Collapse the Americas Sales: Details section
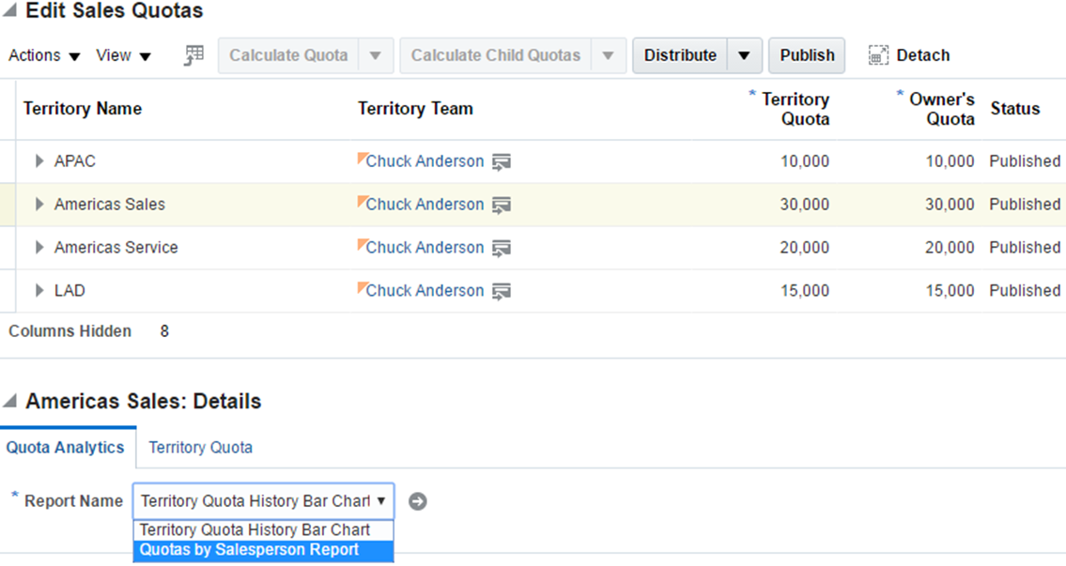The width and height of the screenshot is (1066, 566). [9, 402]
